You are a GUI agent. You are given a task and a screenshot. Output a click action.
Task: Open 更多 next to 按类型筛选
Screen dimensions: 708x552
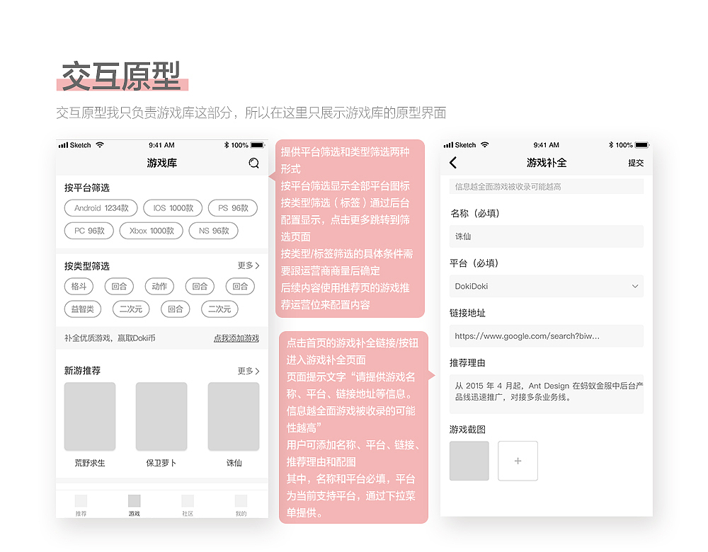click(x=249, y=265)
